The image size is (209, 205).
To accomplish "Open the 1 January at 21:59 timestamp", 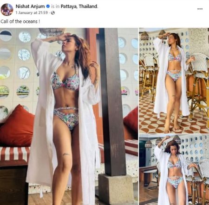I will 32,13.
